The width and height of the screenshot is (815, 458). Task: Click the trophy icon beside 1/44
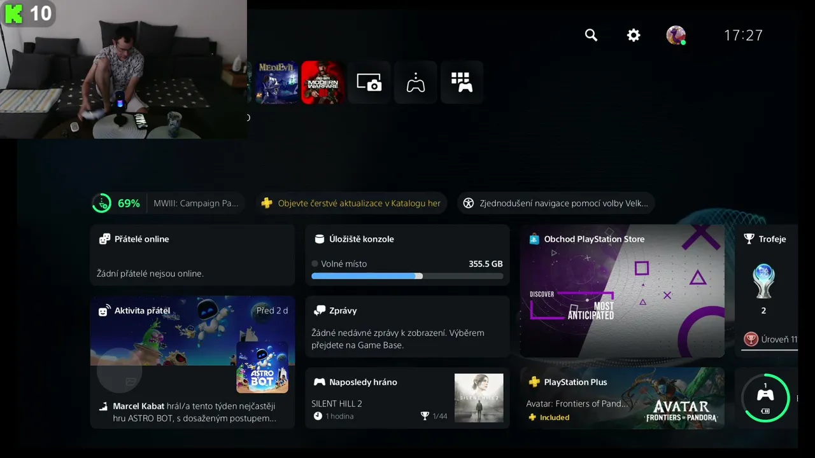[x=425, y=416]
